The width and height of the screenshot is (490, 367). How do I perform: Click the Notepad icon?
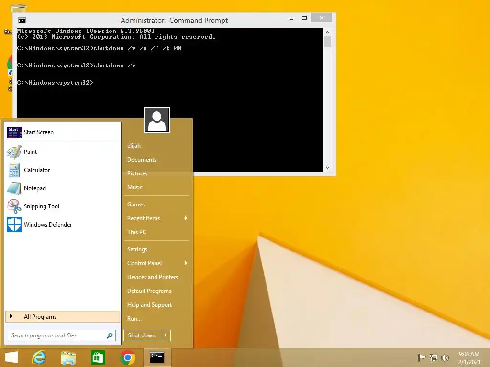[14, 188]
